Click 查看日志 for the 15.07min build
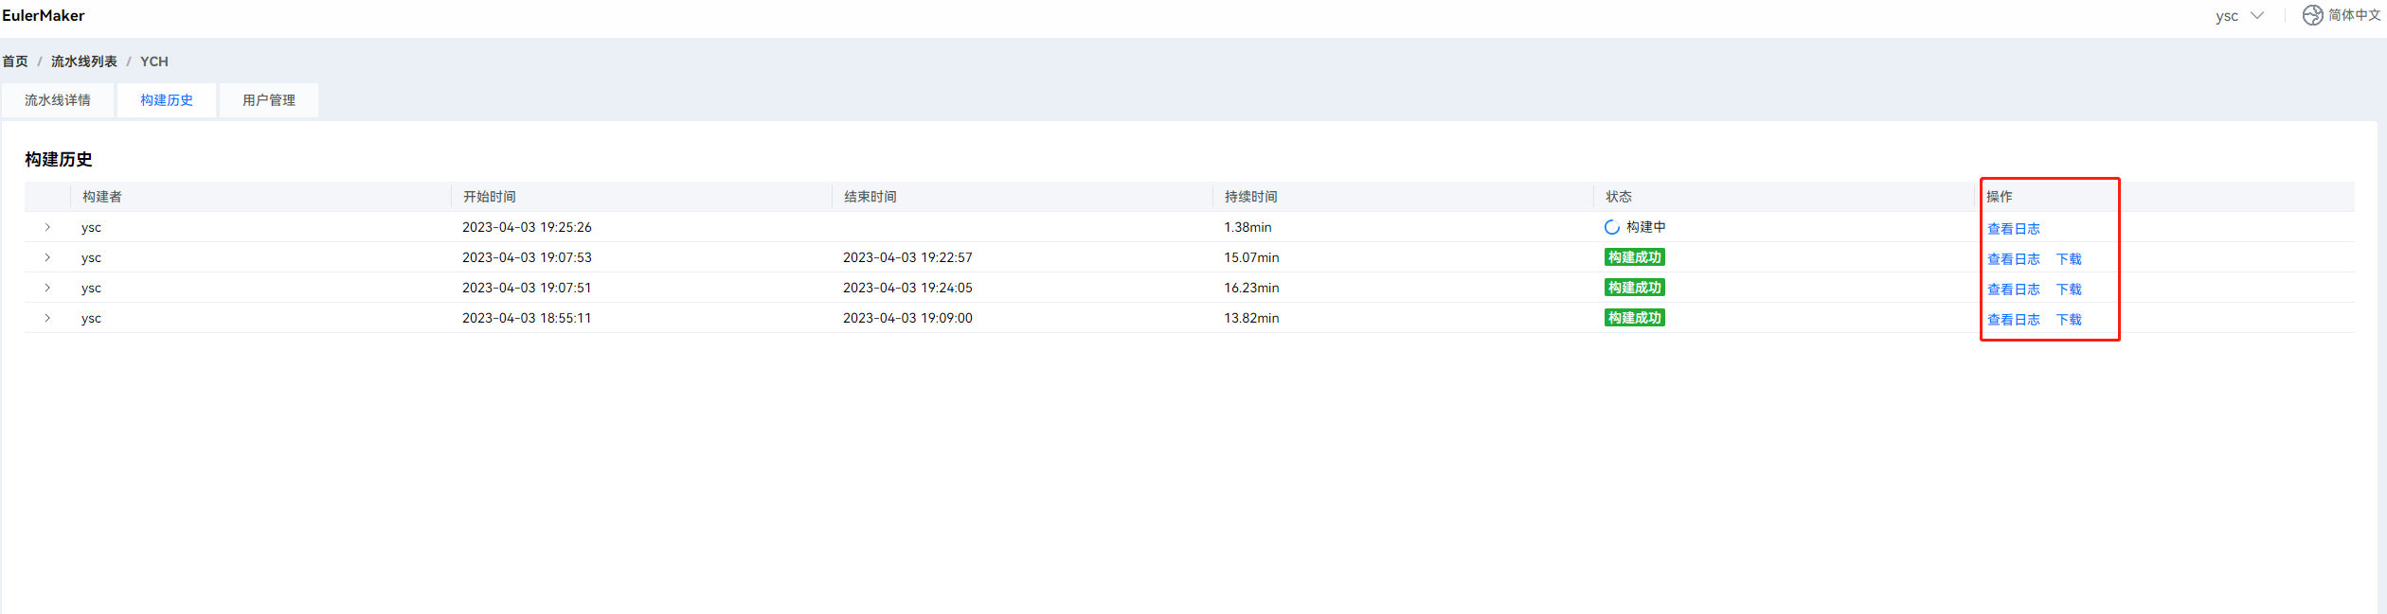This screenshot has width=2387, height=614. tap(2013, 259)
